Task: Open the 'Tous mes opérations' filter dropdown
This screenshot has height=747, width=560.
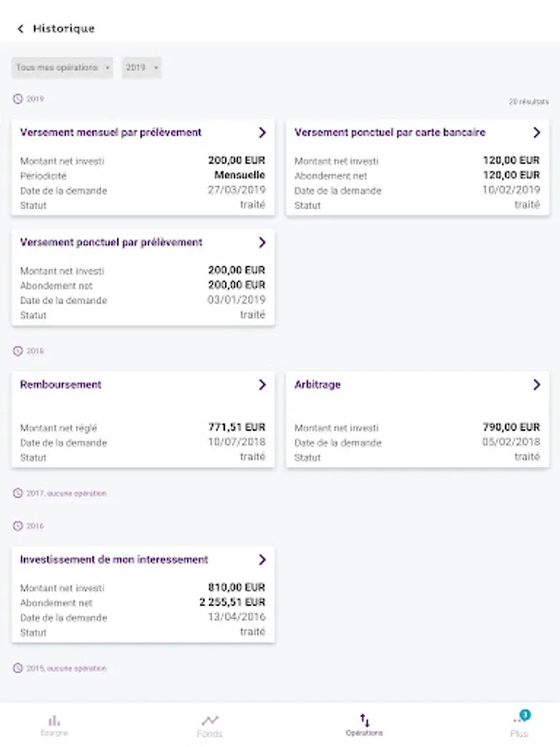Action: point(63,68)
